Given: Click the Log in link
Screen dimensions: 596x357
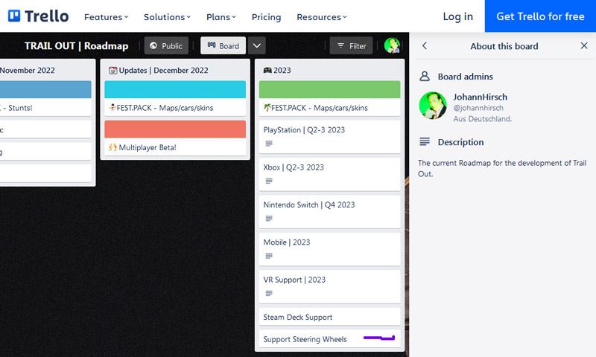Looking at the screenshot, I should [457, 16].
